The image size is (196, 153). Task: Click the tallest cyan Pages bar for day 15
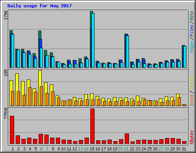[93, 40]
